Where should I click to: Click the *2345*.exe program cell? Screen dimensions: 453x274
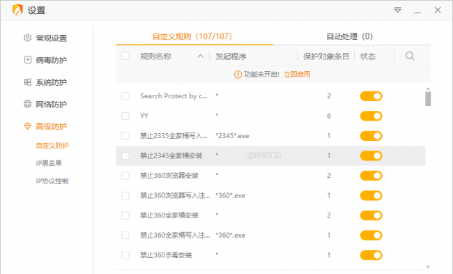click(x=232, y=136)
